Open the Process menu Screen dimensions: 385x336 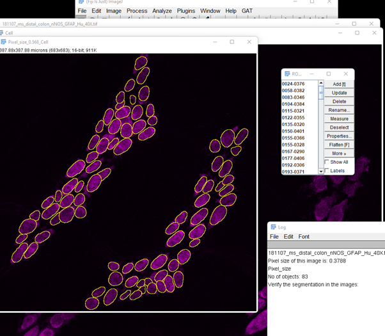point(137,11)
